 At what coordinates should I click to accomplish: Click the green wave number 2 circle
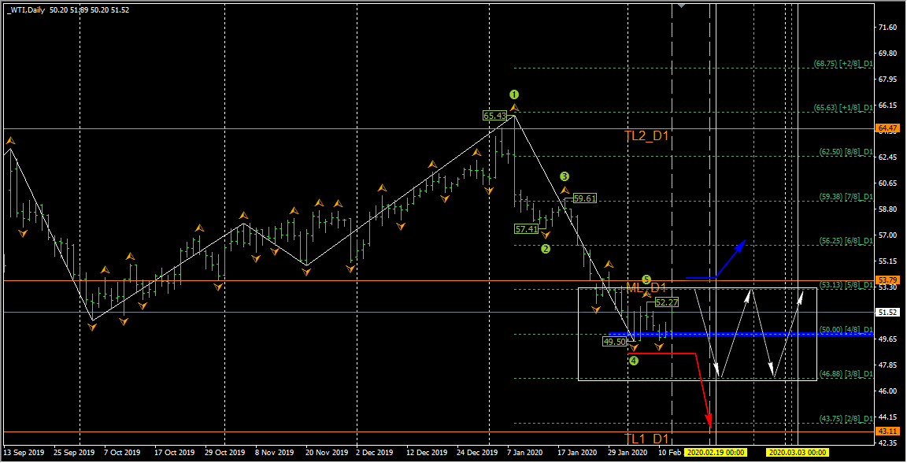click(x=546, y=249)
